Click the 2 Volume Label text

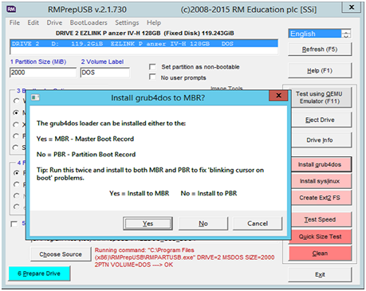(102, 61)
